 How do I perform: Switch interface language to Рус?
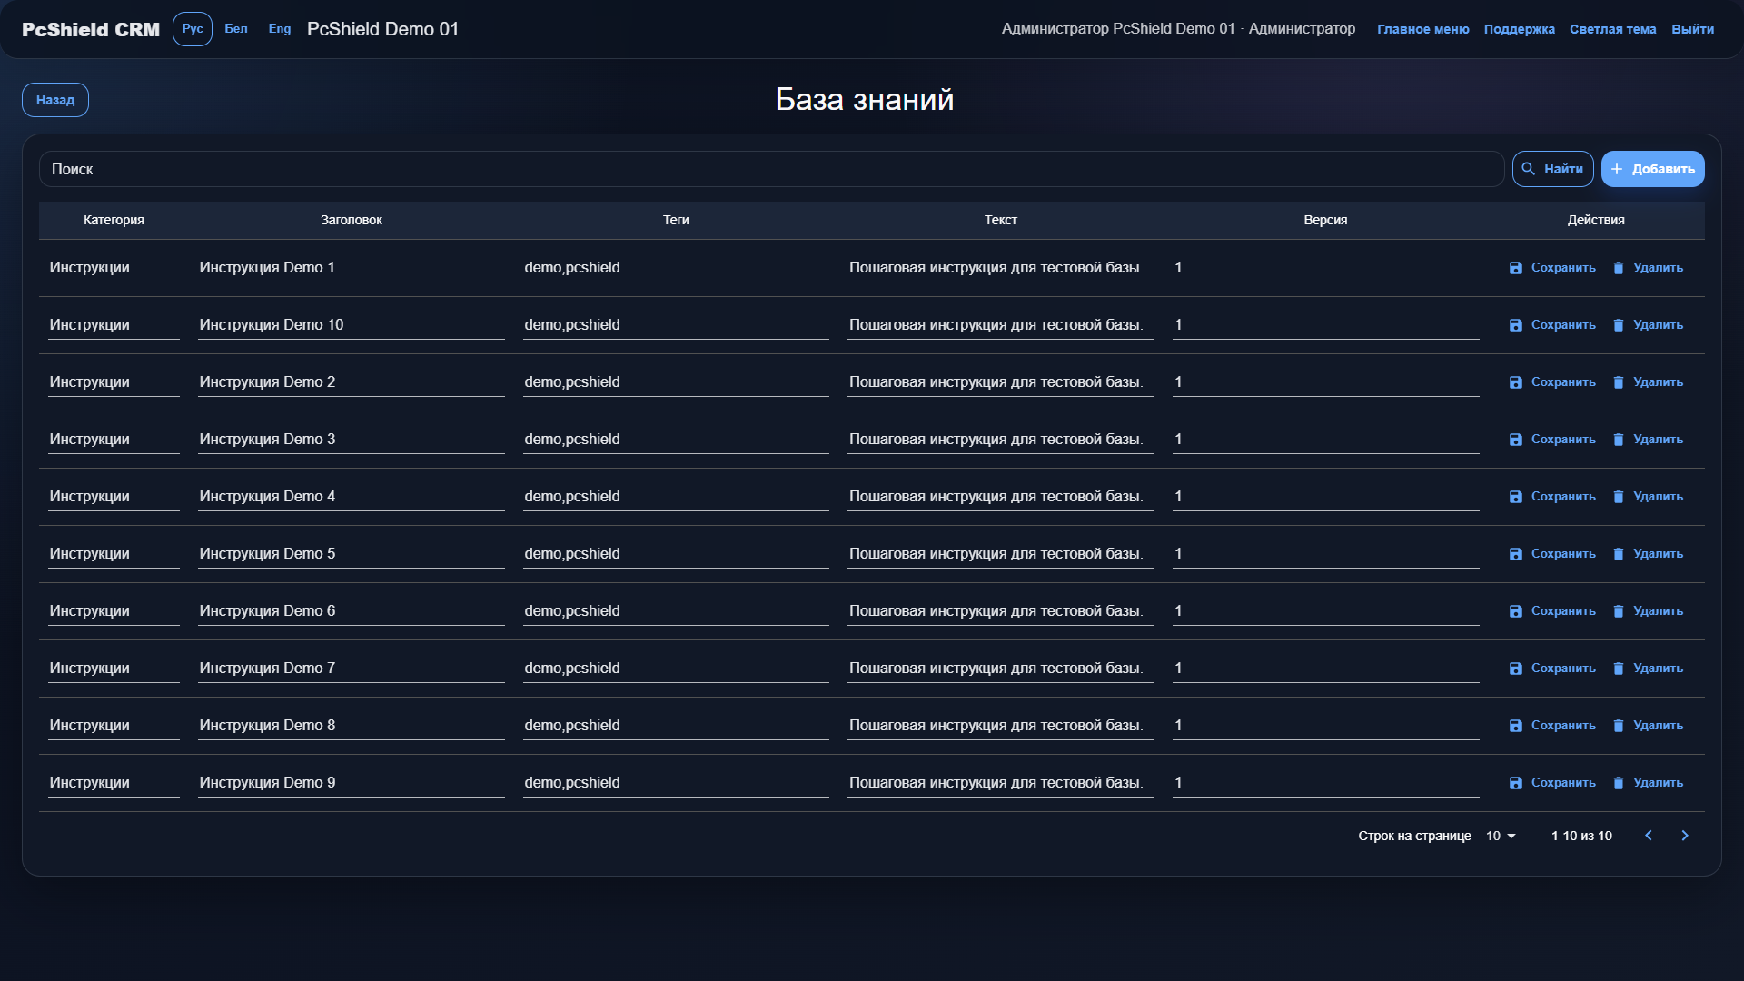pos(193,29)
